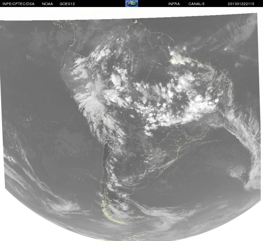
Task: Click the CPTEC logo in header
Action: point(132,4)
